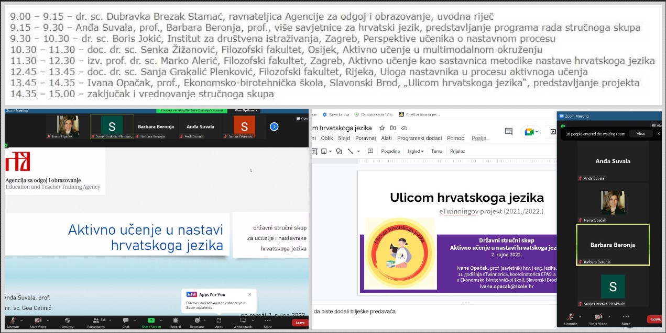Image resolution: width=666 pixels, height=333 pixels.
Task: Unmute microphone in right Zoom window
Action: coord(571,319)
